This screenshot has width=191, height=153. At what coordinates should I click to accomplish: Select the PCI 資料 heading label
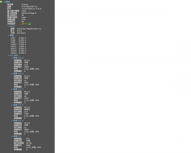[x=14, y=55]
